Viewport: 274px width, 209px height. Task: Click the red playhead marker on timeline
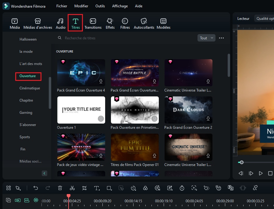coord(69,196)
